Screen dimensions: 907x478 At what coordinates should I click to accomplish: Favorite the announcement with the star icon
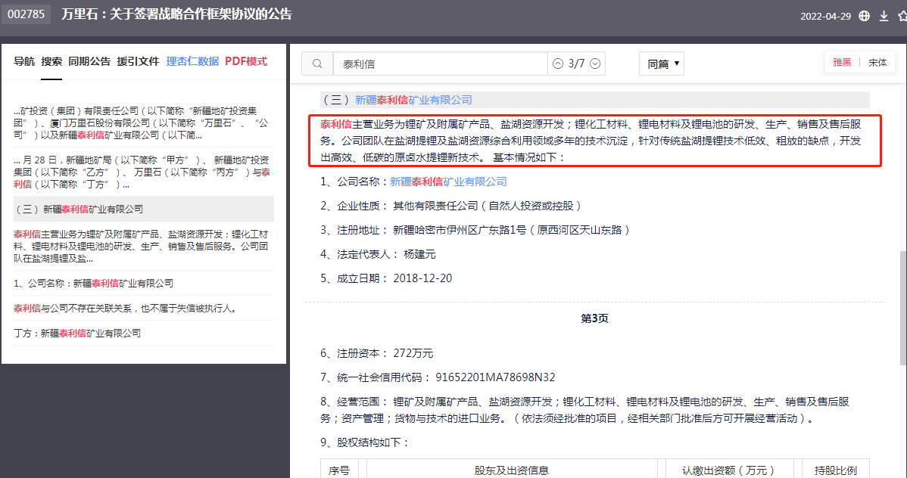(x=902, y=16)
